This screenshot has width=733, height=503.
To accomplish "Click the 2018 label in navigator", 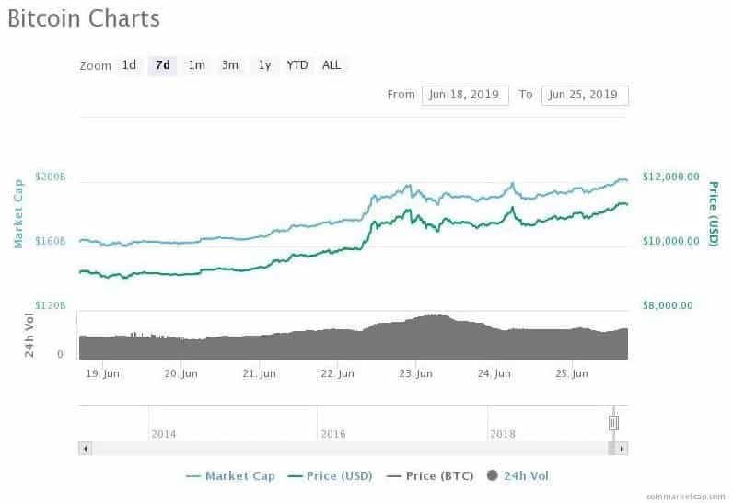I will point(503,434).
